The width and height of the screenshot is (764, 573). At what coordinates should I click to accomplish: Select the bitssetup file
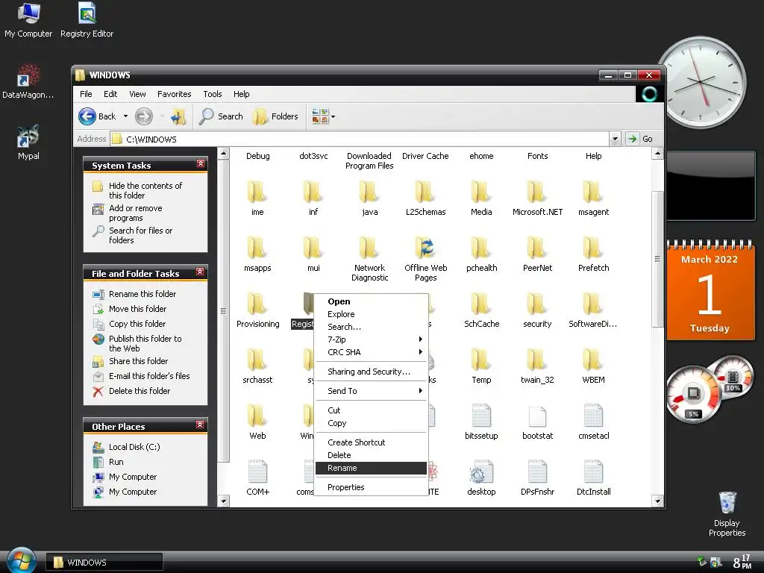pyautogui.click(x=481, y=422)
